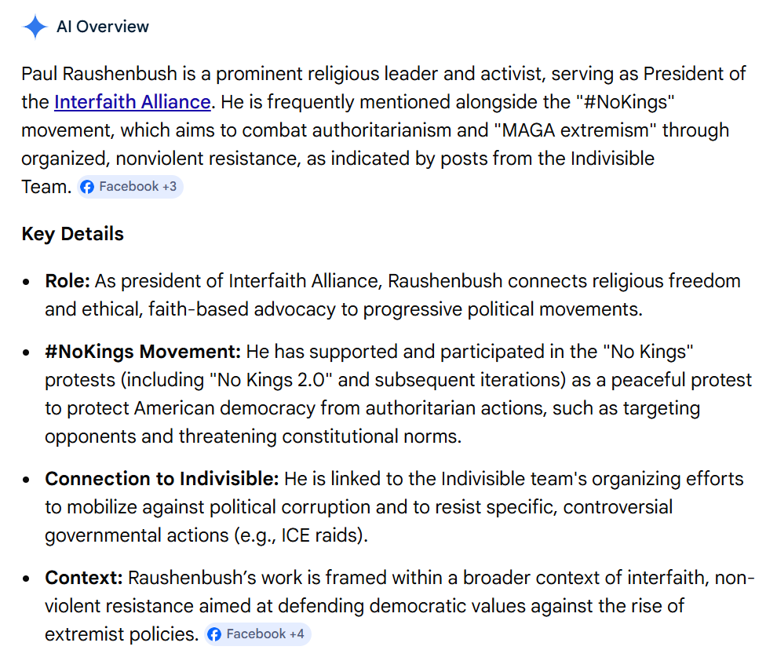This screenshot has height=661, width=777.
Task: Click the "AI Overview" header label
Action: pos(102,27)
